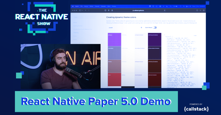
Task: Click the error red color swatch
Action: point(114,80)
